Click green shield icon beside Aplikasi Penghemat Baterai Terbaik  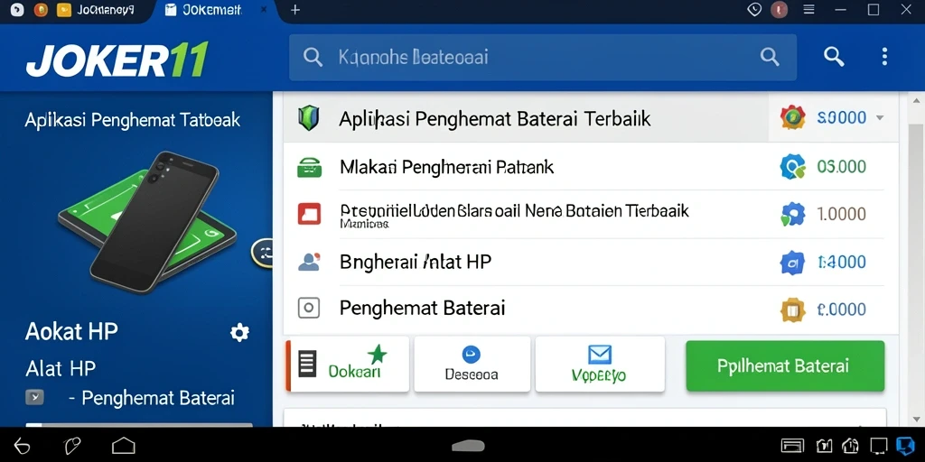coord(309,118)
